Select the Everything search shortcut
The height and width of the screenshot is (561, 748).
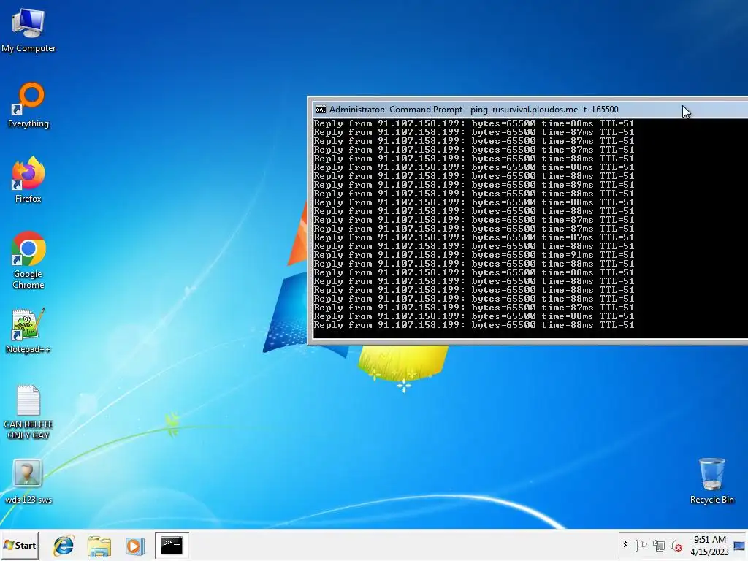[x=28, y=105]
